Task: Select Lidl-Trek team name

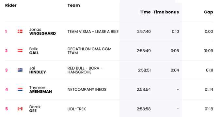Action: pos(77,109)
